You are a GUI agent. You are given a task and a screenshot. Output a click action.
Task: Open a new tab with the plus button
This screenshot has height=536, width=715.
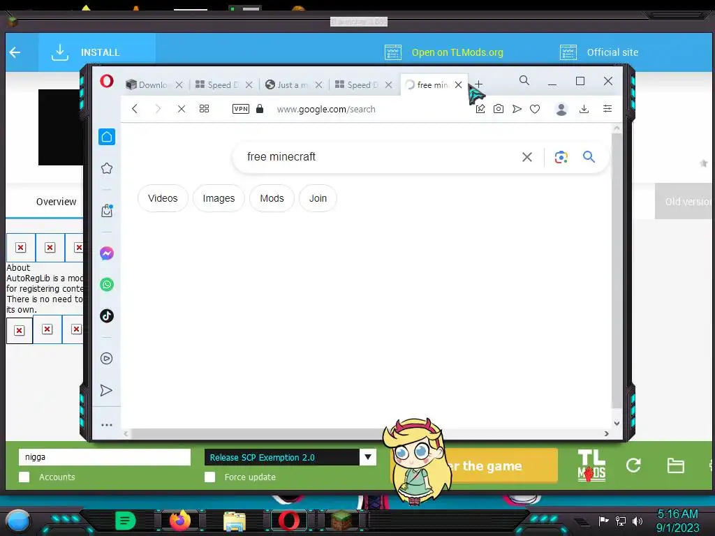point(478,84)
